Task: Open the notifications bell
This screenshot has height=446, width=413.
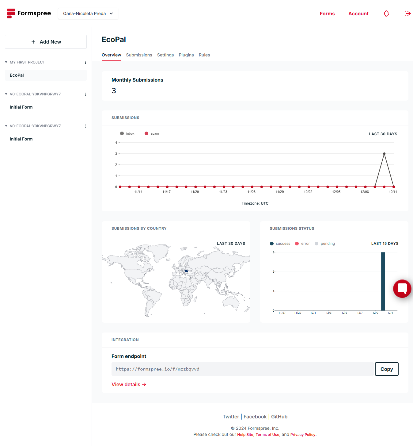Action: (x=386, y=13)
